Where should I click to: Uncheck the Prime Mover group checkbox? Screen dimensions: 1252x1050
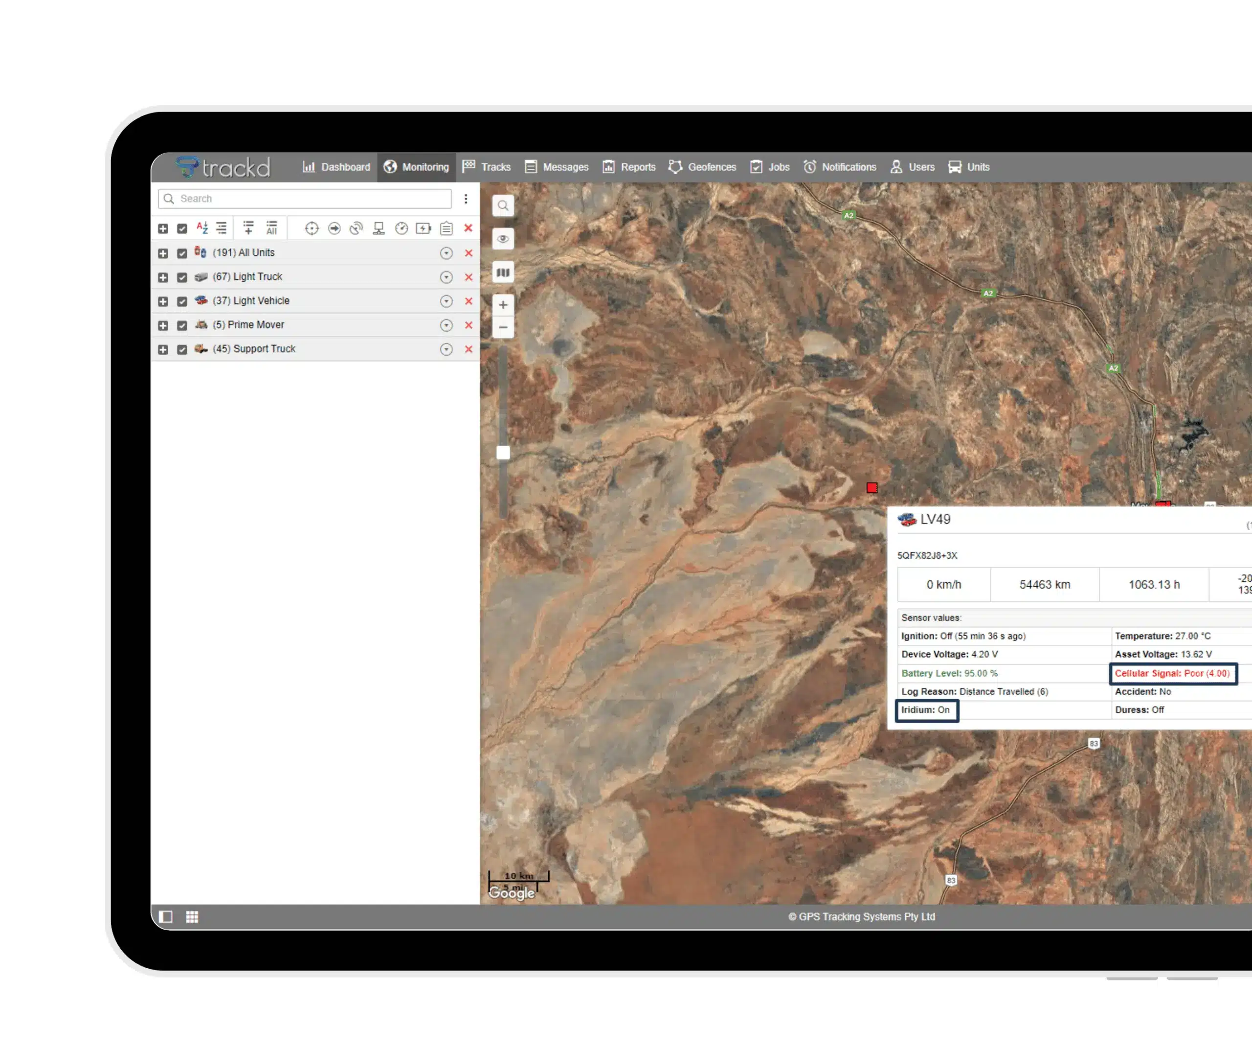click(x=182, y=326)
